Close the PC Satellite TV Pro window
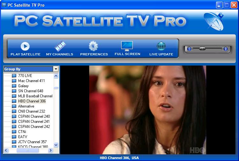The width and height of the screenshot is (239, 161). pos(234,5)
